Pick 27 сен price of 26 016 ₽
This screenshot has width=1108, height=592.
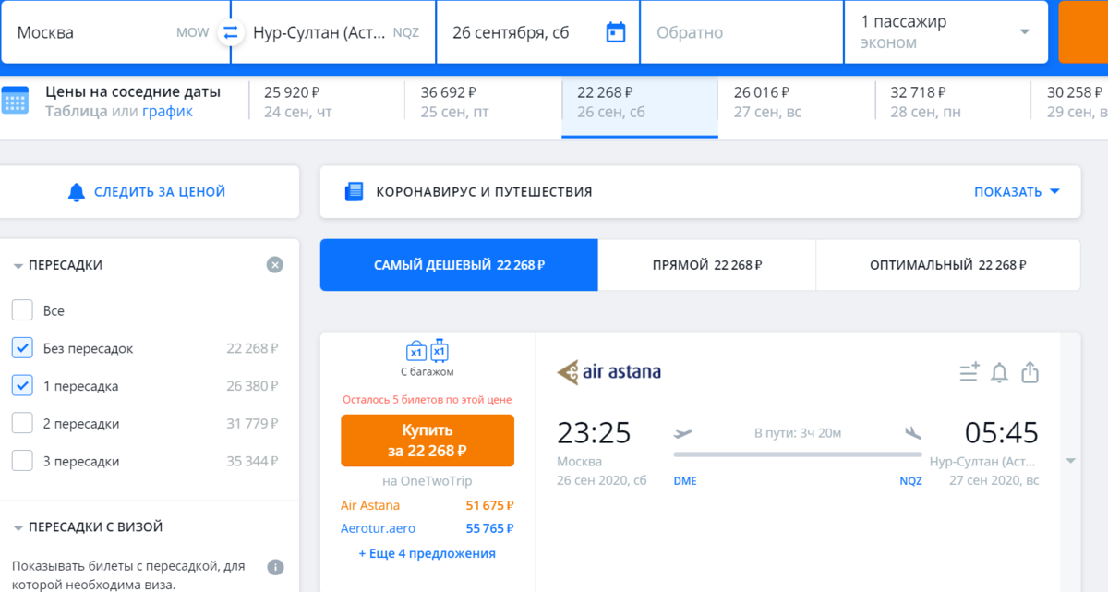[x=796, y=102]
